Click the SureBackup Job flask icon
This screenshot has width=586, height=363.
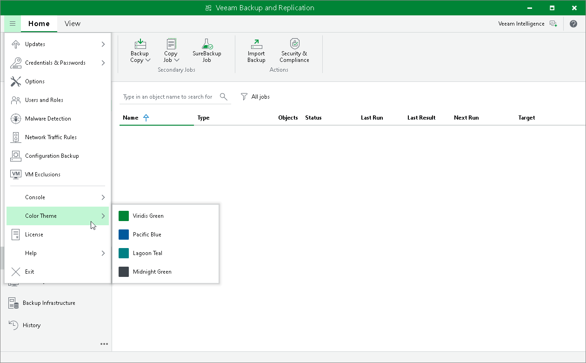[207, 44]
